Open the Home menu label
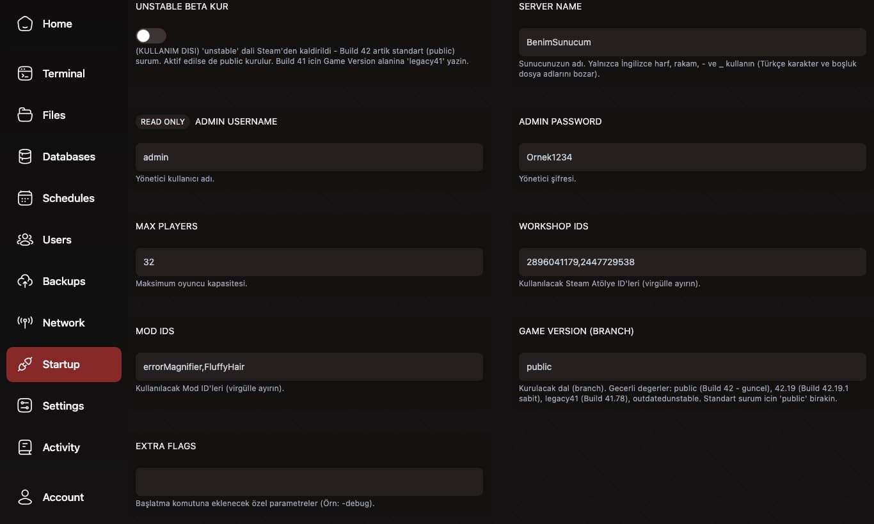The height and width of the screenshot is (524, 874). pyautogui.click(x=58, y=24)
